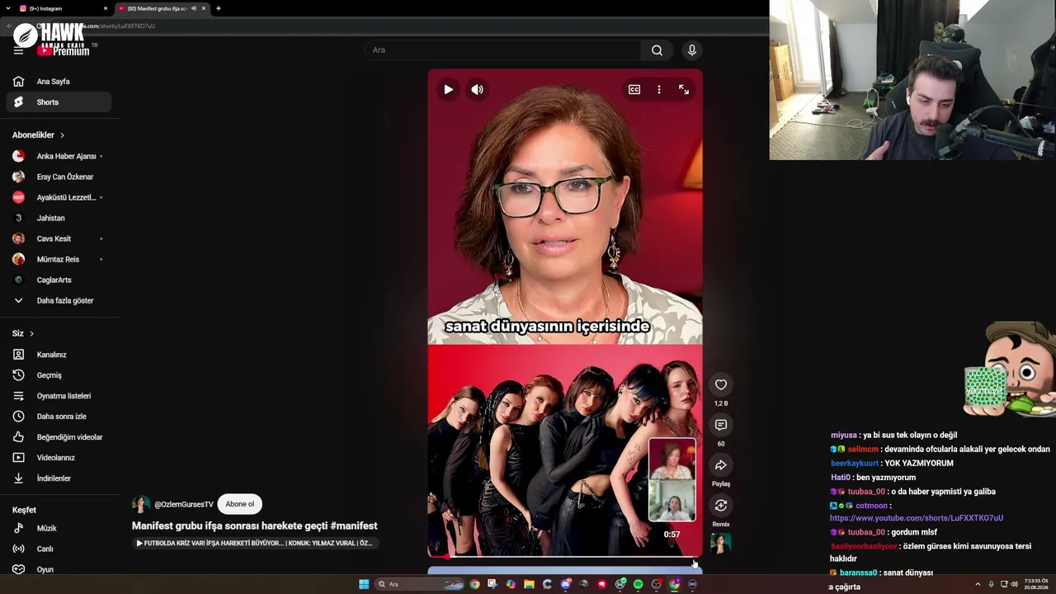Open the comments on this Short
The image size is (1056, 594).
(x=721, y=425)
